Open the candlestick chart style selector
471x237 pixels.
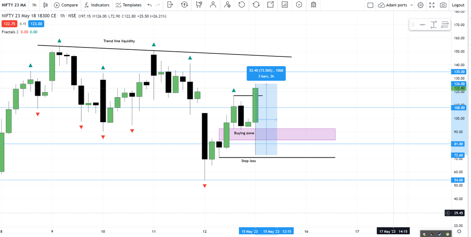click(46, 5)
